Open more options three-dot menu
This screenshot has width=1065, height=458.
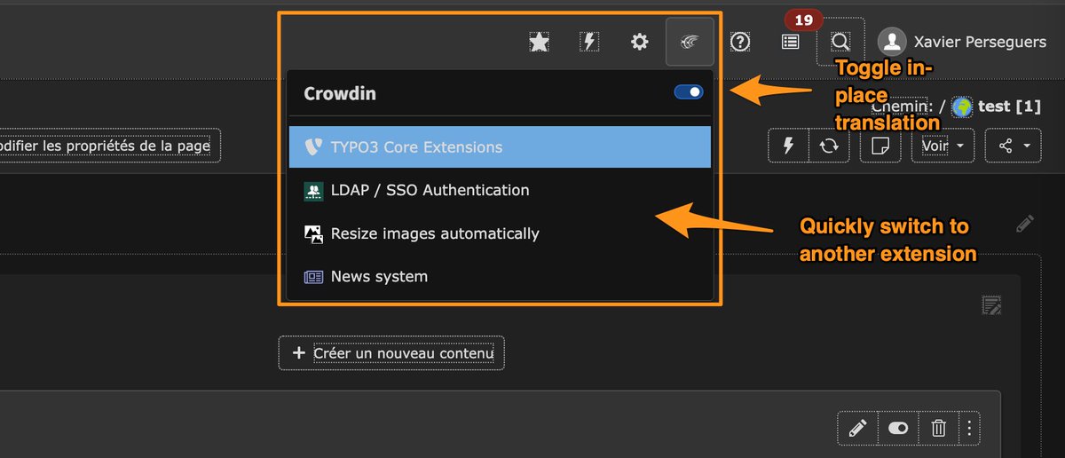(x=970, y=429)
